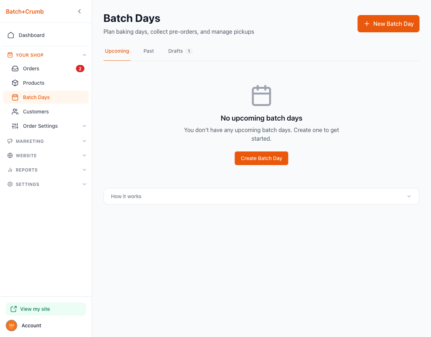This screenshot has width=431, height=337.
Task: Click the New Batch Day button
Action: (x=388, y=24)
